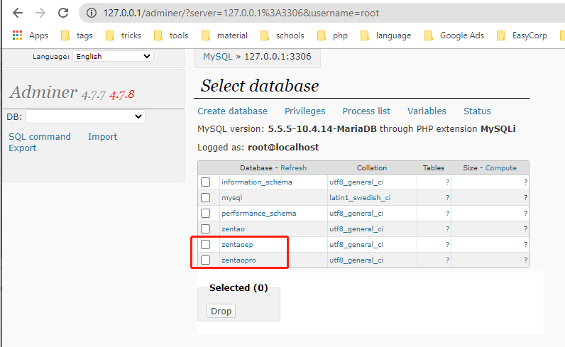565x347 pixels.
Task: Open the tricks bookmark folder
Action: 124,35
